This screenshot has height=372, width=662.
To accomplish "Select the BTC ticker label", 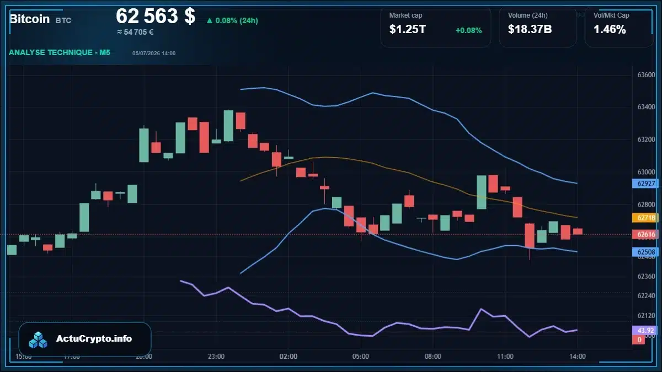I will coord(63,20).
